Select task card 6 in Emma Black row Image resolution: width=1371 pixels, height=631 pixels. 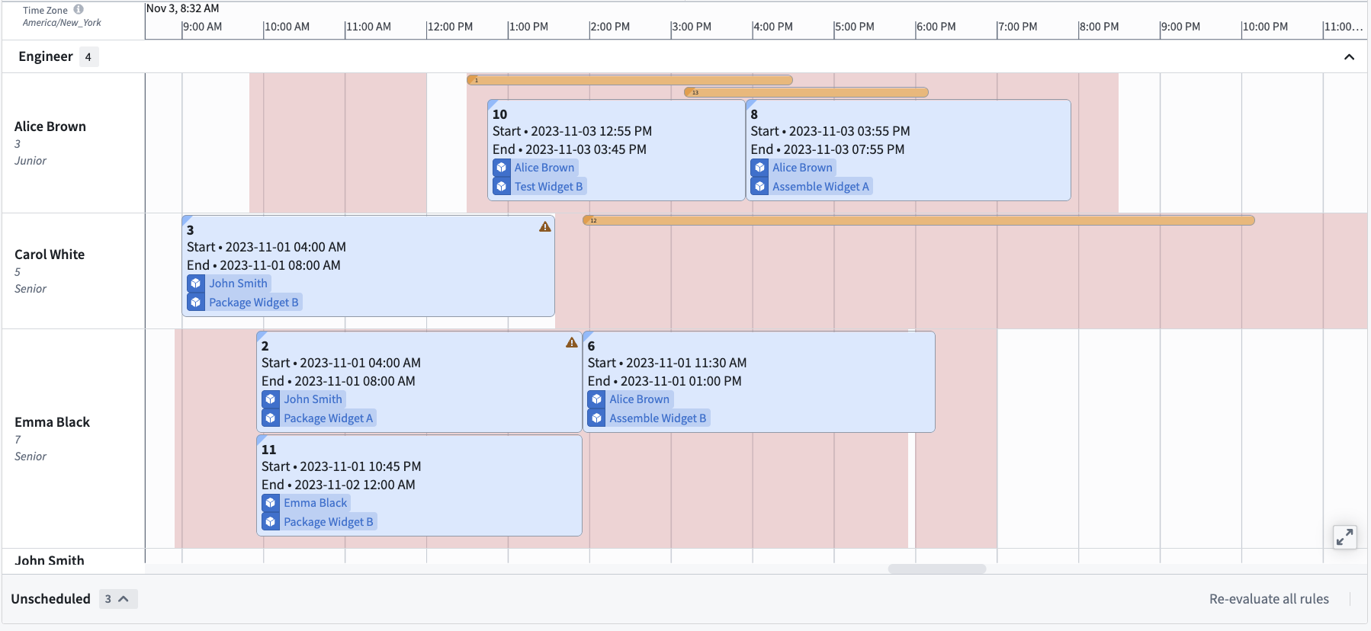[x=759, y=382]
